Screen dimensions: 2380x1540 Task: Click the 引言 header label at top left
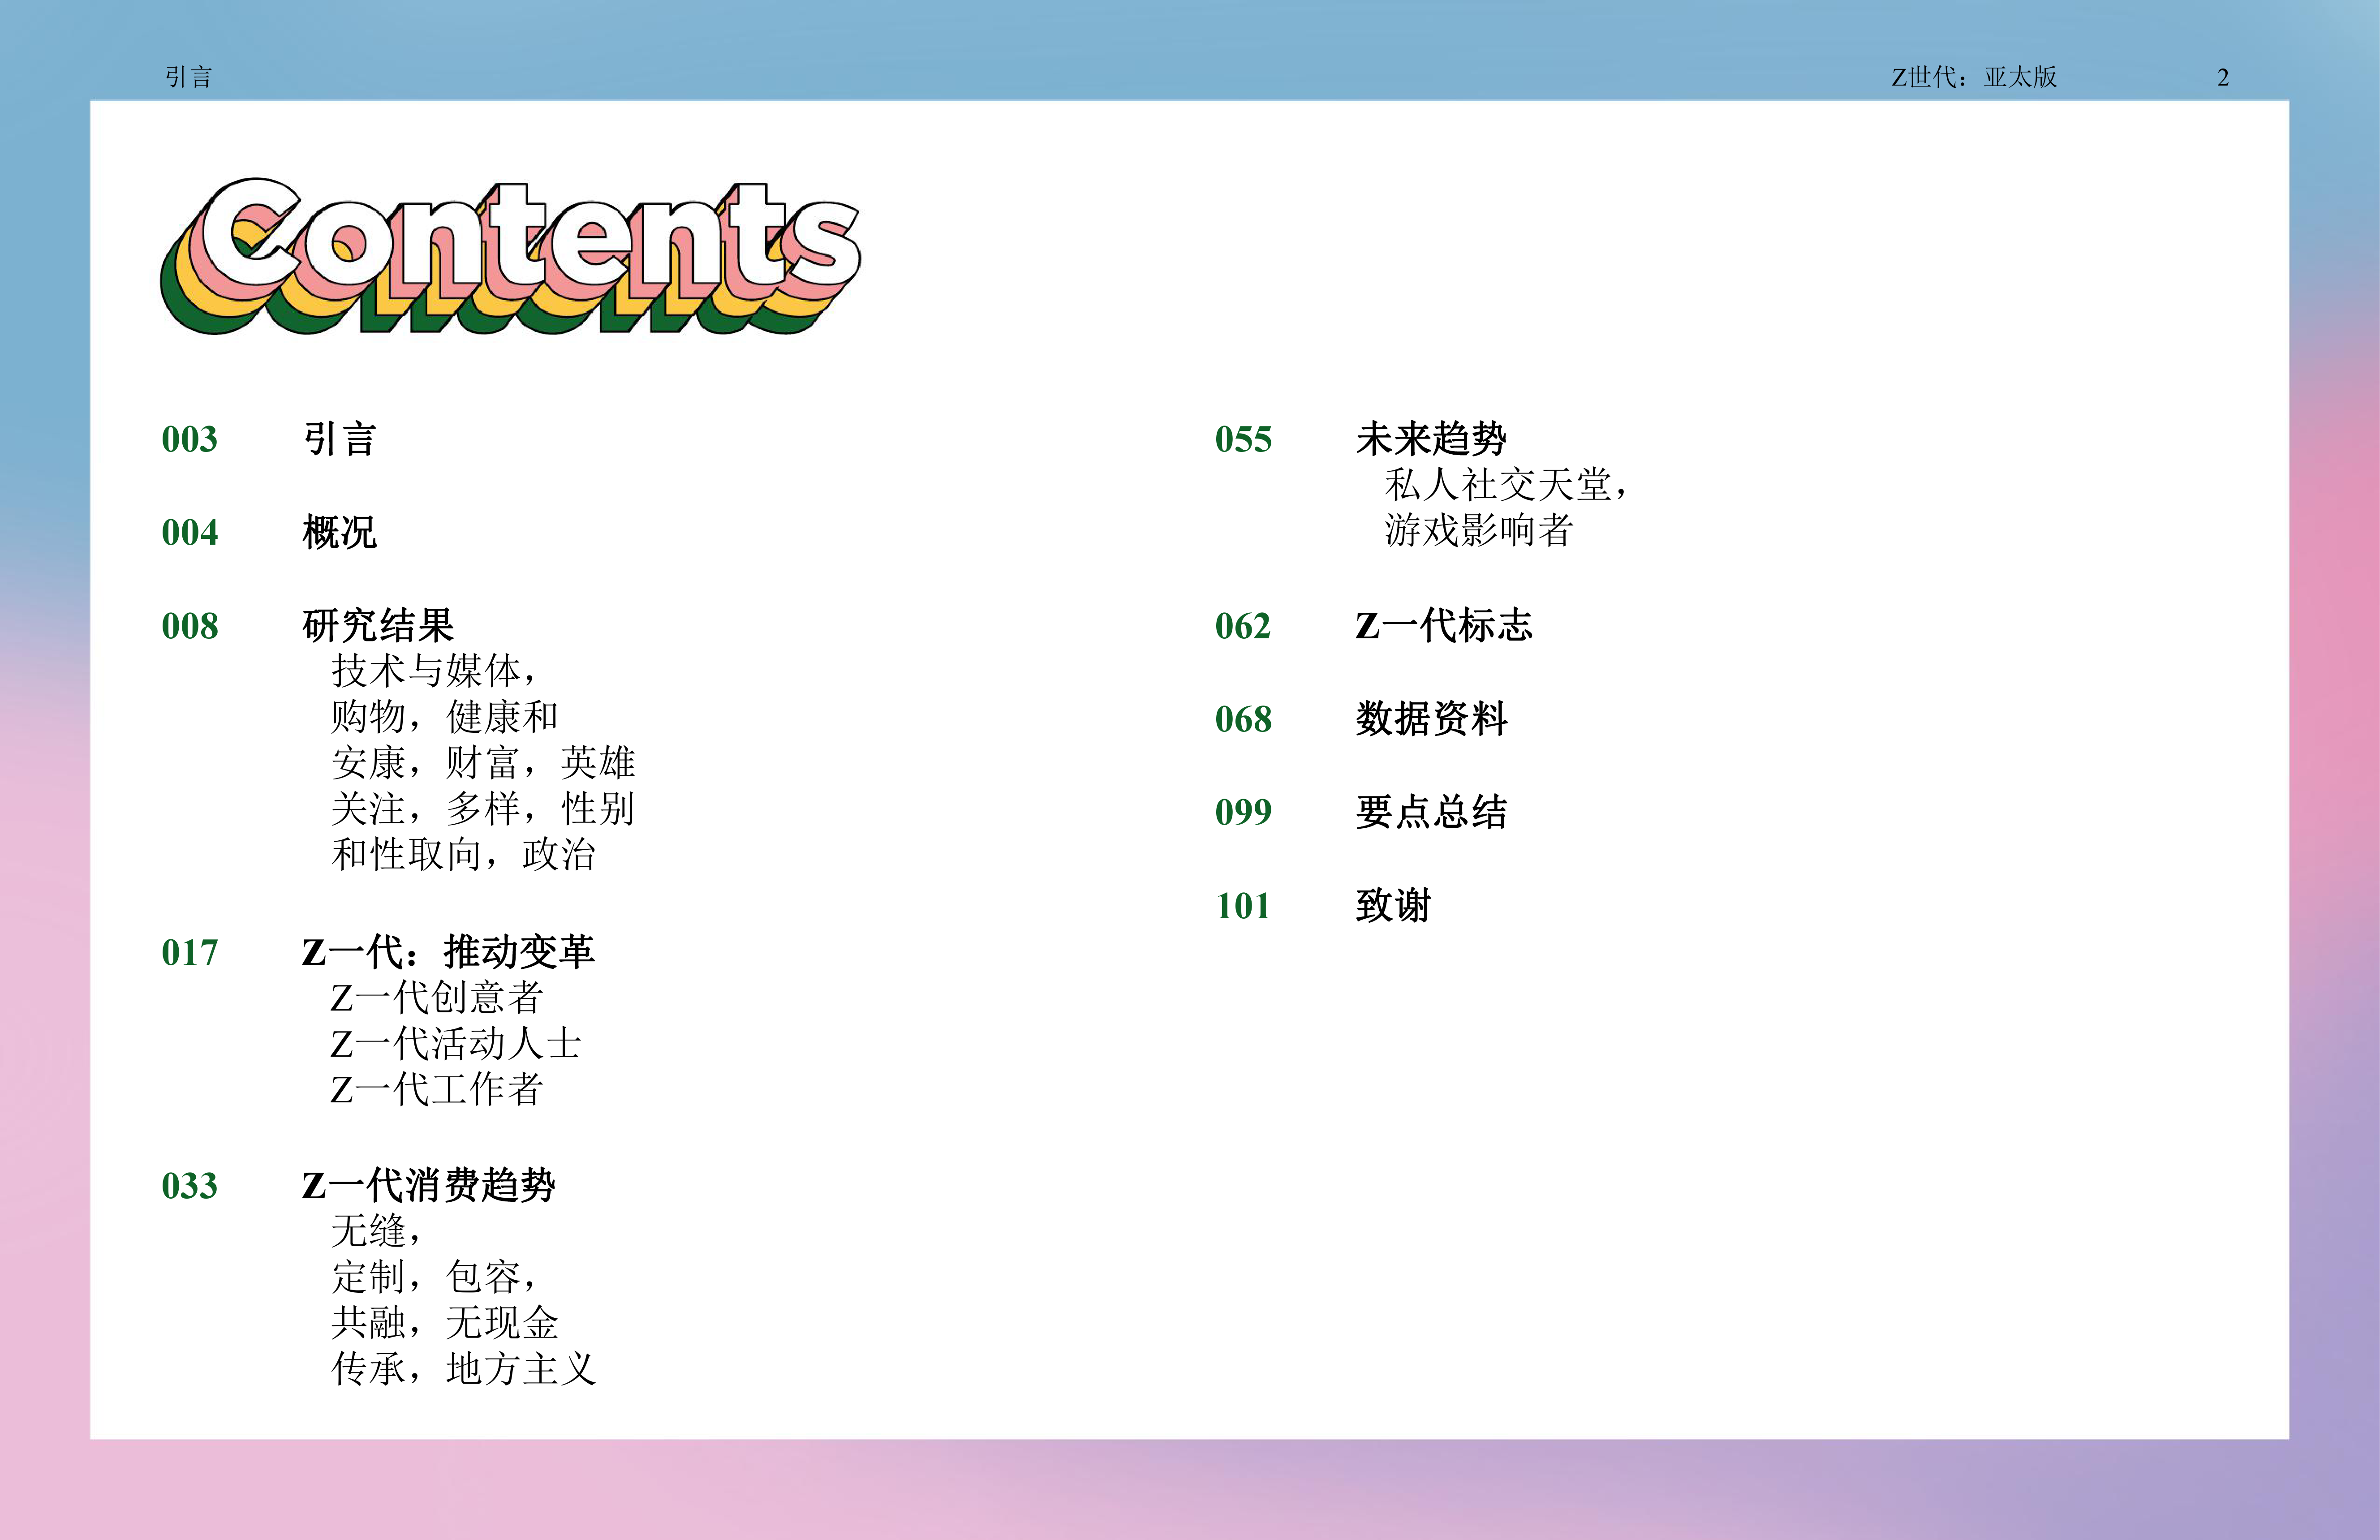point(188,77)
